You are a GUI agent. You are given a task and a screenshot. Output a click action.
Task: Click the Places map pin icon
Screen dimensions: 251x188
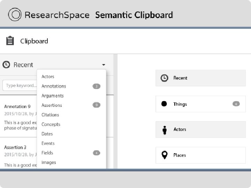165,155
